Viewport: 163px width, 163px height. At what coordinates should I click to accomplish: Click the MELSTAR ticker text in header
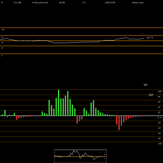pyautogui.click(x=110, y=3)
